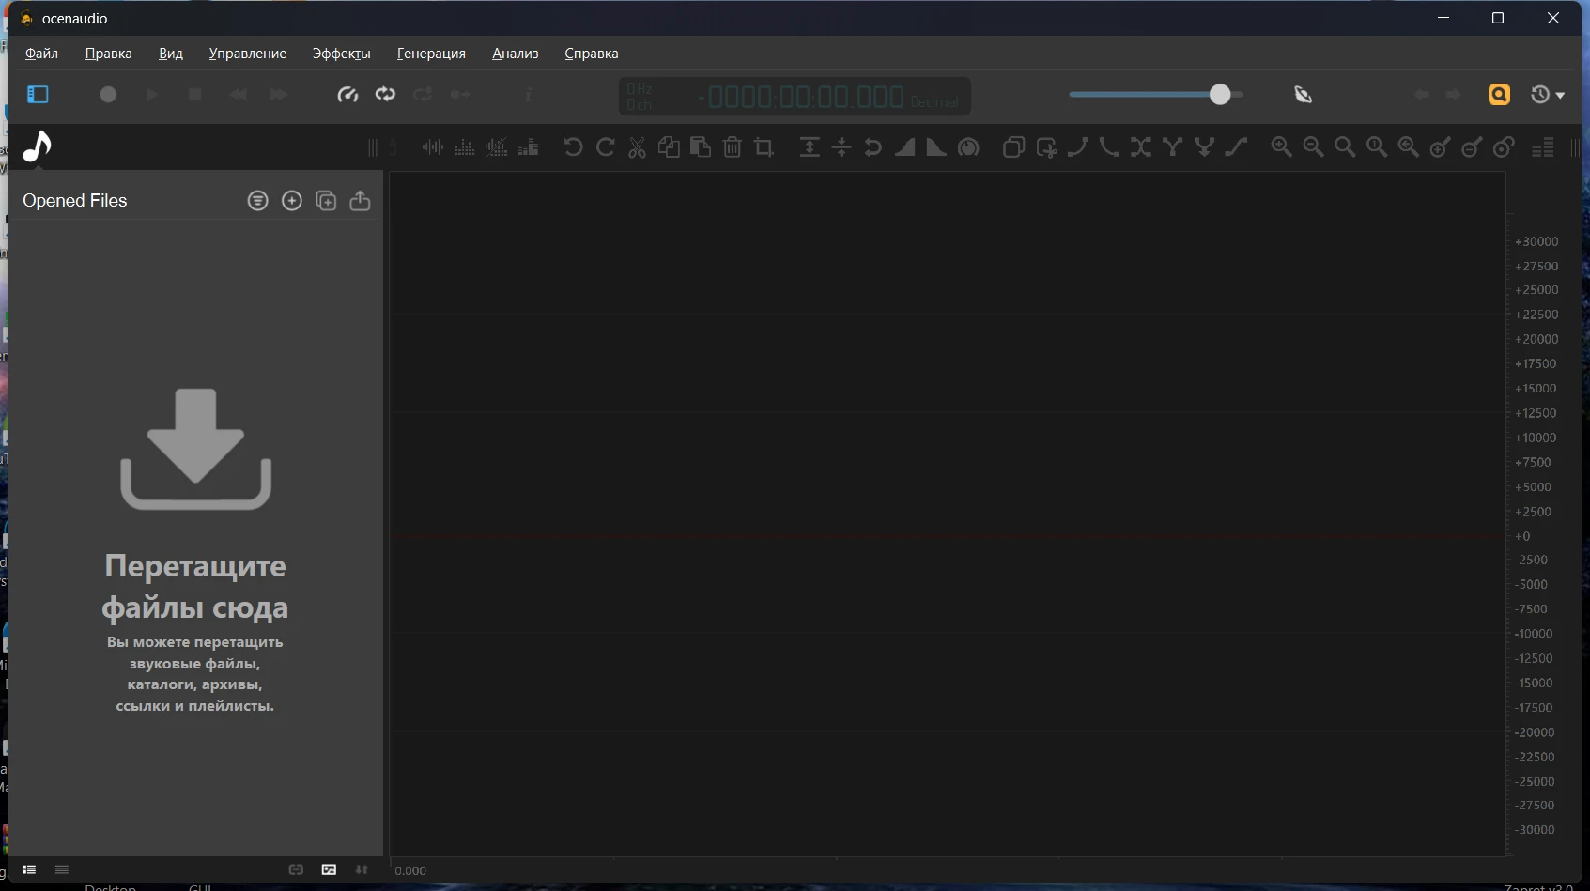Viewport: 1590px width, 891px height.
Task: Toggle the sidebar panel visibility
Action: point(38,95)
